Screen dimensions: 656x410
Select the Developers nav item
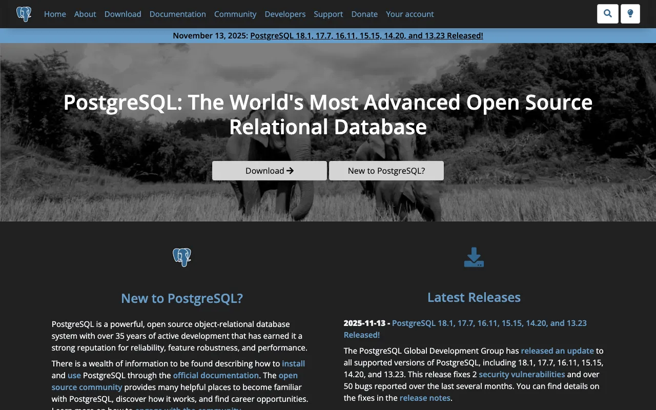[285, 14]
